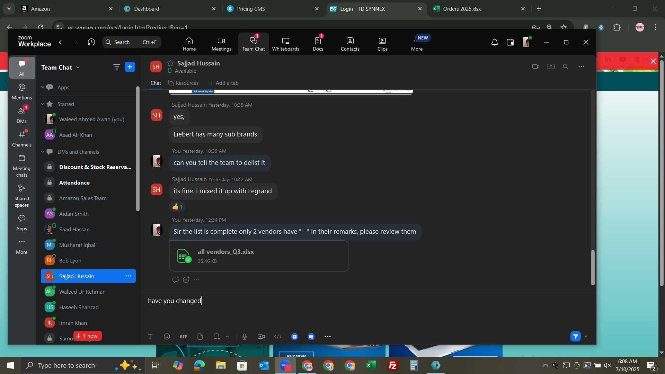Open Meeting chats in the sidebar
Screen dimensions: 665x374
tap(22, 166)
